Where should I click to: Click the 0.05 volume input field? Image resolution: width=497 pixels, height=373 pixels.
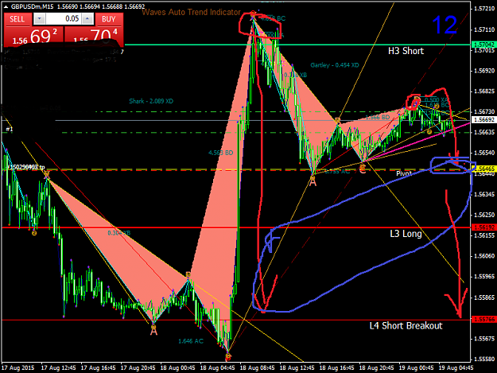point(64,19)
